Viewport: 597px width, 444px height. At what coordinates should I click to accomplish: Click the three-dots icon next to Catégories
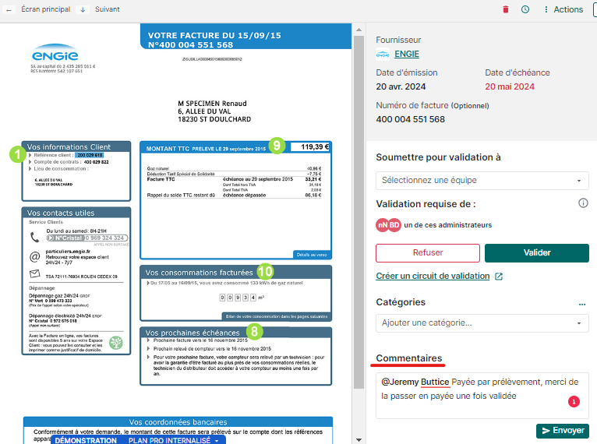pos(581,304)
